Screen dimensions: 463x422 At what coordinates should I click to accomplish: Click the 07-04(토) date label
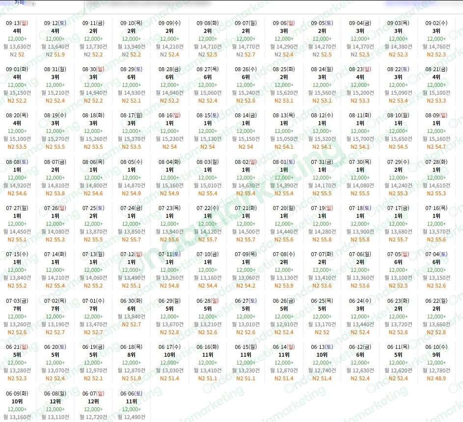(x=436, y=254)
